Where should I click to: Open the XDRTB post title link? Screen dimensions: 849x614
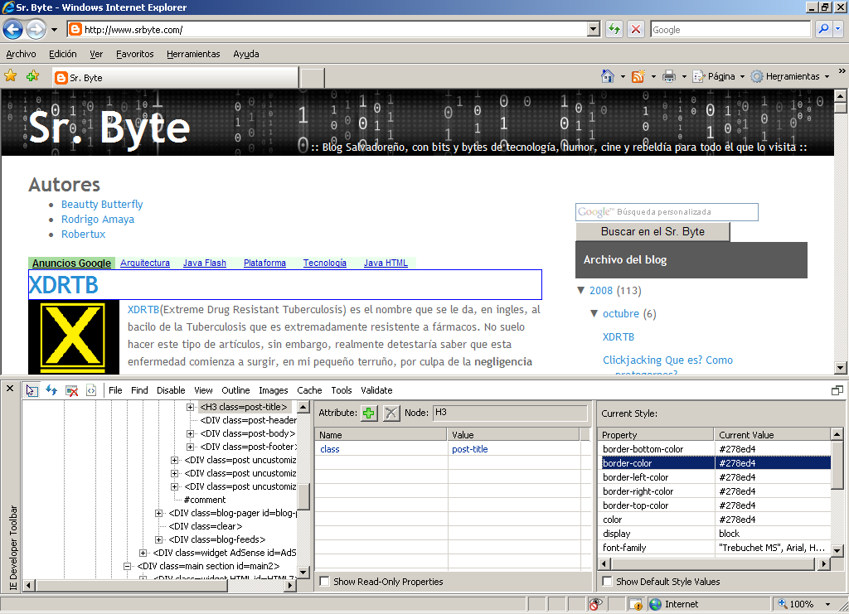63,285
